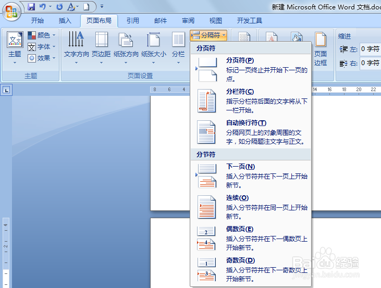Open theme 字体 fonts dropdown
This screenshot has height=288, width=381.
(x=42, y=47)
